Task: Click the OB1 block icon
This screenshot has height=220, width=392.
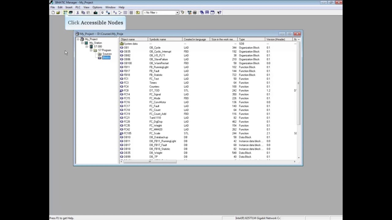Action: coord(122,48)
